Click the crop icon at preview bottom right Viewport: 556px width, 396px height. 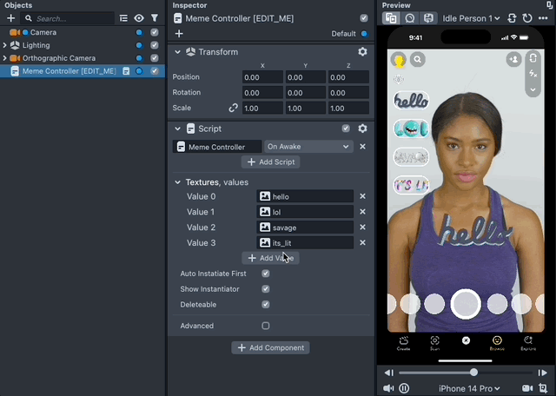pyautogui.click(x=543, y=388)
